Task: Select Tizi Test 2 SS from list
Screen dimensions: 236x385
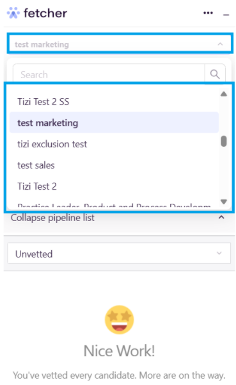Action: tap(114, 102)
